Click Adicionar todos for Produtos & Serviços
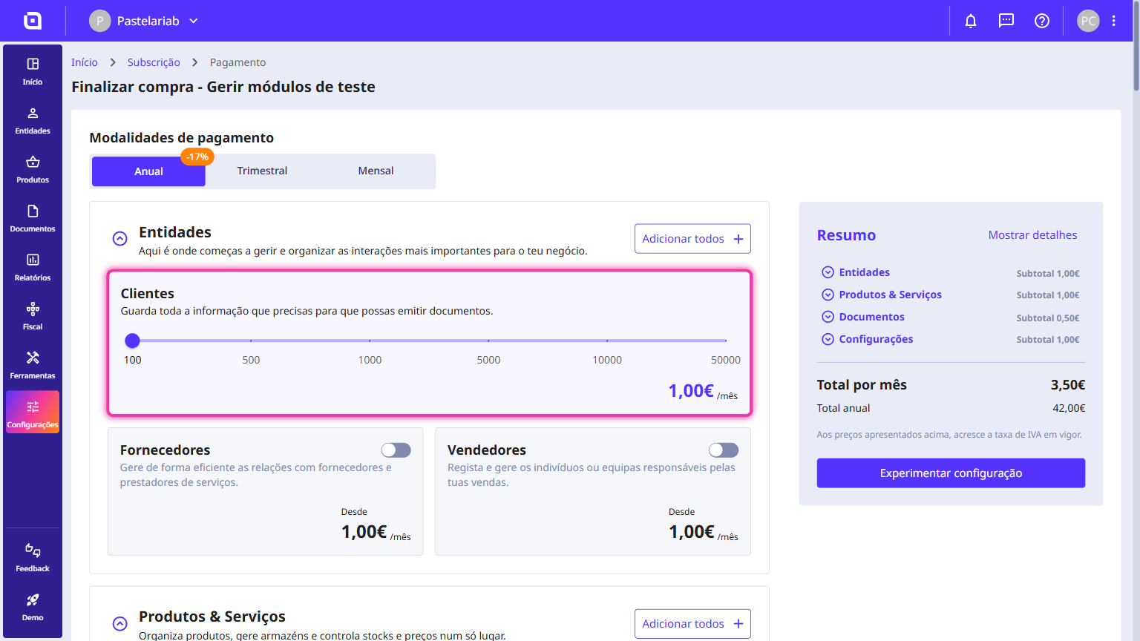 [692, 624]
